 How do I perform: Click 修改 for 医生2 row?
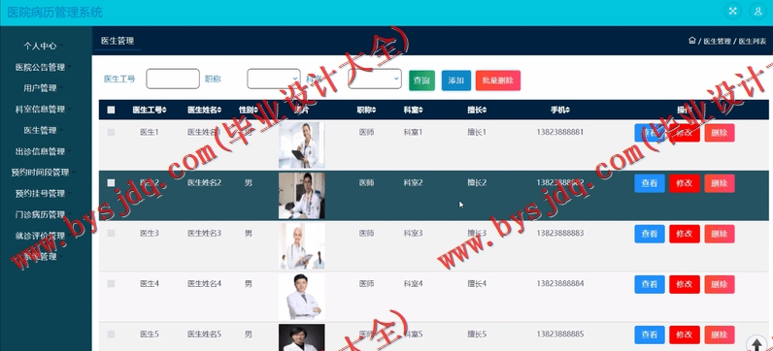pyautogui.click(x=685, y=183)
